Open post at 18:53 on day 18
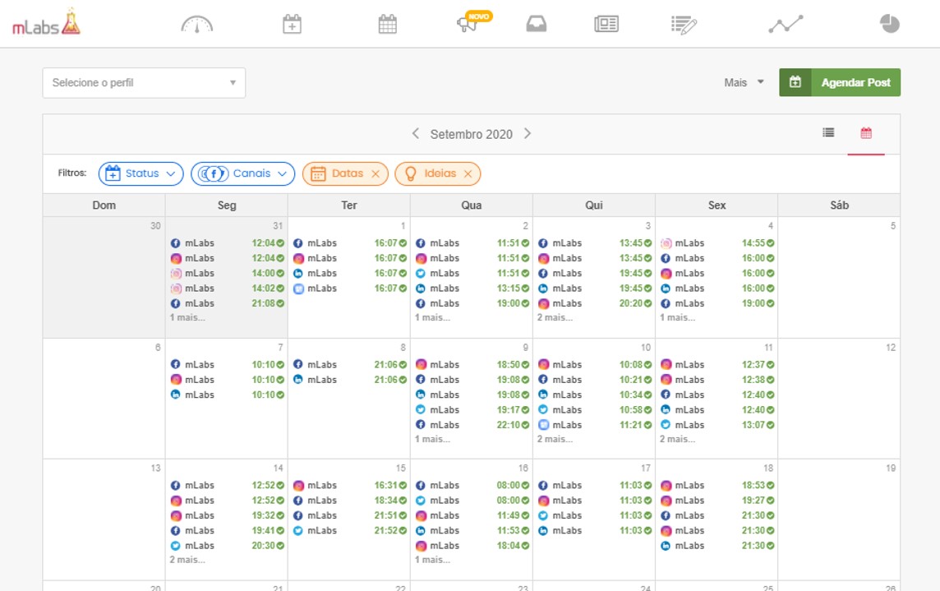 (x=717, y=486)
